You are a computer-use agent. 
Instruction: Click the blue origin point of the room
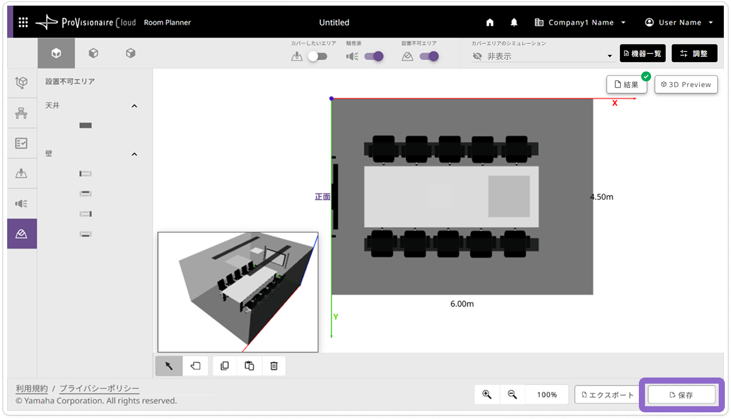click(331, 98)
